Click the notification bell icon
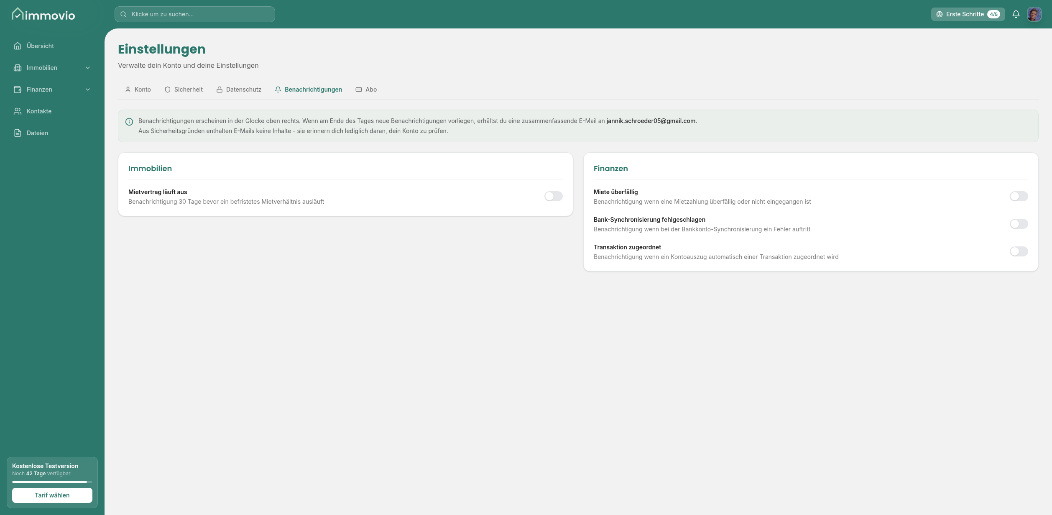Viewport: 1052px width, 515px height. [1016, 14]
